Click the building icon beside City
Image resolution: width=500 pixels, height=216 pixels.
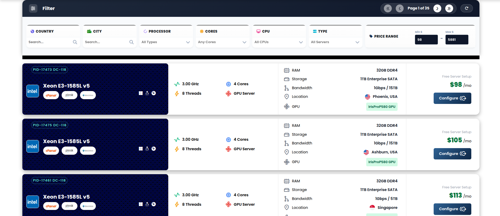[89, 31]
